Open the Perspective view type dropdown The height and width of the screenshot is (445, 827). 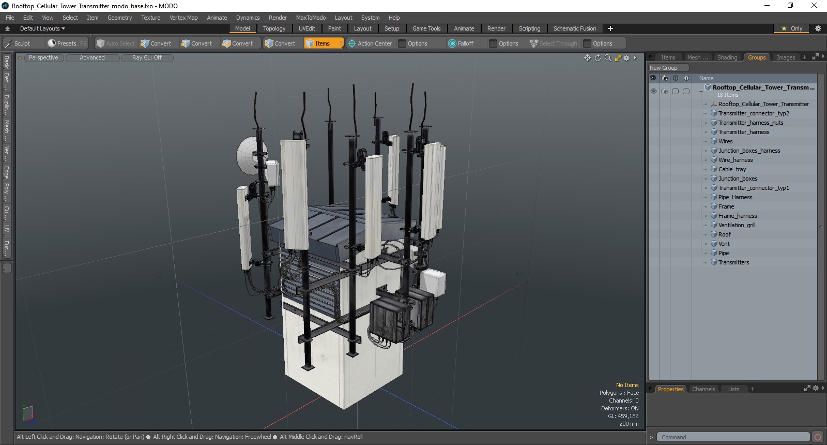pos(43,58)
